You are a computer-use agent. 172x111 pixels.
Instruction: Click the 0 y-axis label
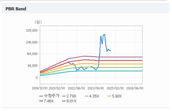click(x=37, y=78)
